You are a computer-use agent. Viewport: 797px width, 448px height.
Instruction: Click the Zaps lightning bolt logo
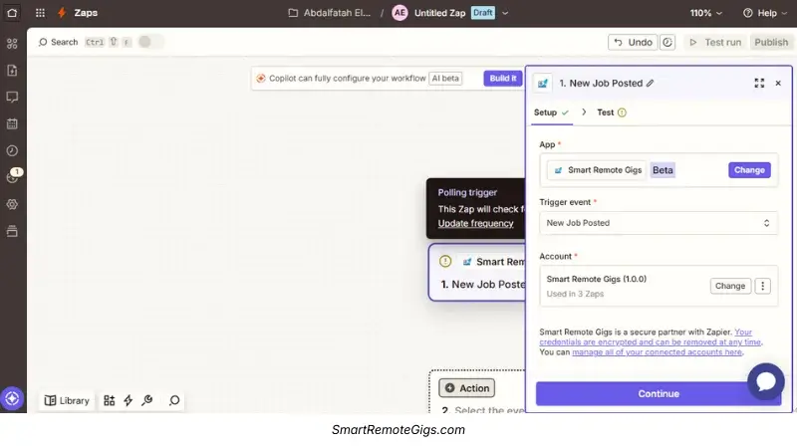point(62,13)
